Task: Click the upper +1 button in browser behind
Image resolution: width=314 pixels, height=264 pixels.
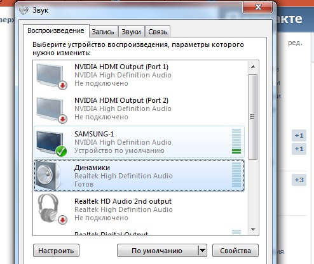Action: (x=299, y=135)
